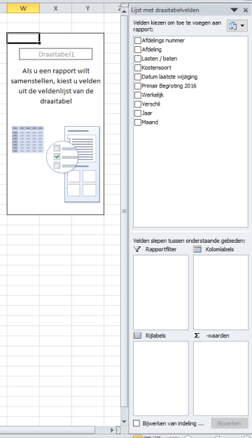Open the field list pane options arrow
Screen dimensions: 252x438
coord(234,10)
